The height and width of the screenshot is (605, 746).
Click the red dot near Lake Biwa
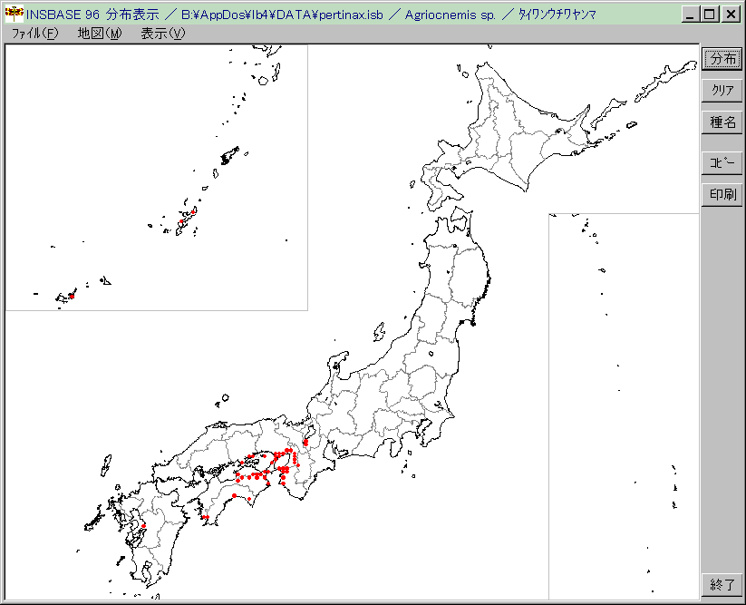[305, 443]
